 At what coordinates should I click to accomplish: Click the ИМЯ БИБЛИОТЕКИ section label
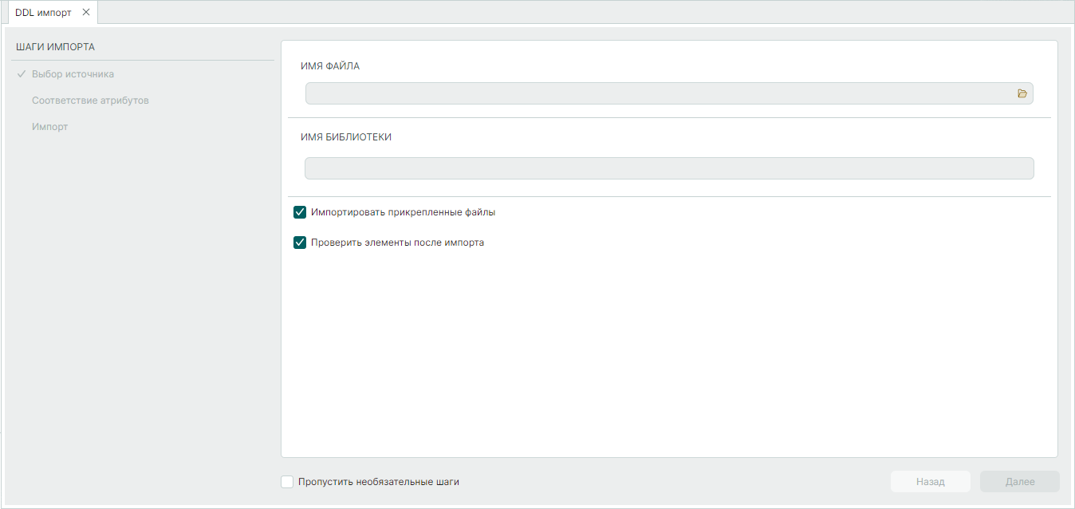[346, 136]
